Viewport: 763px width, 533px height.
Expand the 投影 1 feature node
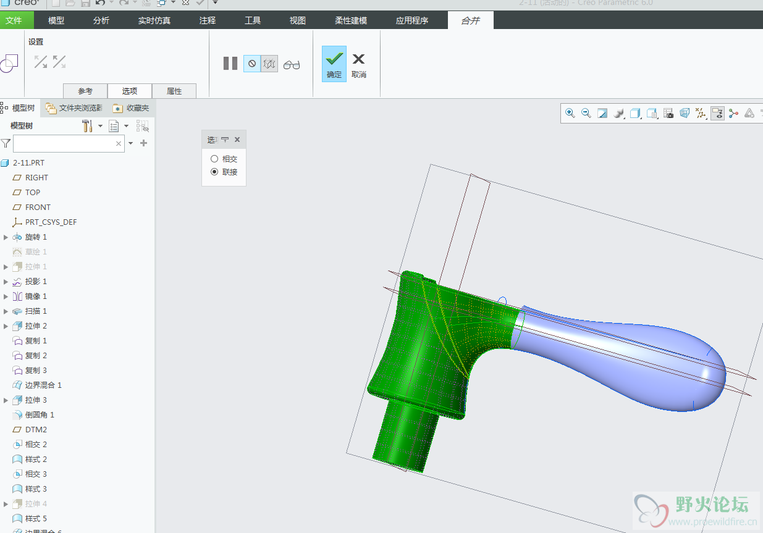coord(6,282)
